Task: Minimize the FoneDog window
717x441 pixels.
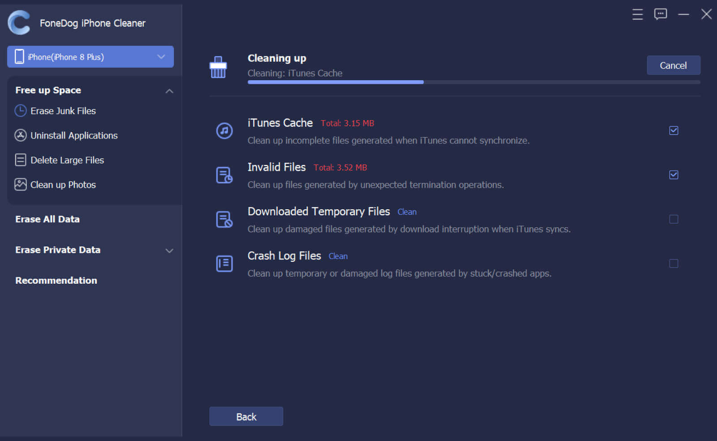Action: click(x=683, y=14)
